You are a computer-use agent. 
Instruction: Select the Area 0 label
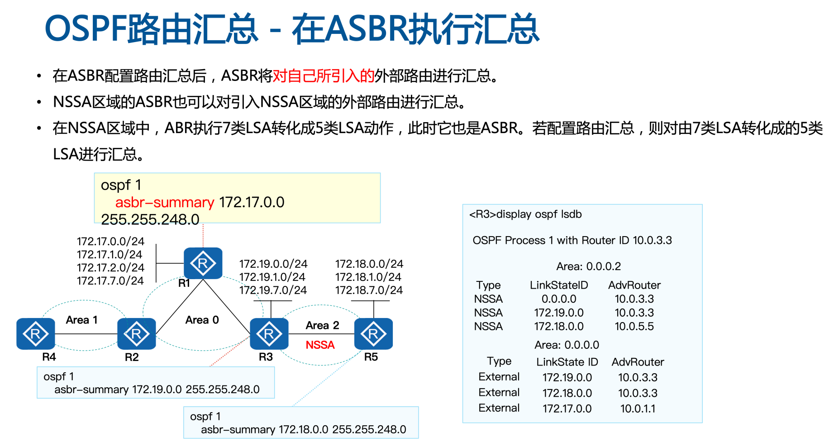pos(202,320)
